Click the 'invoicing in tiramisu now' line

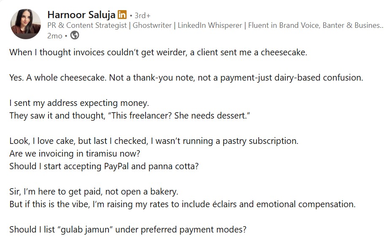[x=75, y=154]
